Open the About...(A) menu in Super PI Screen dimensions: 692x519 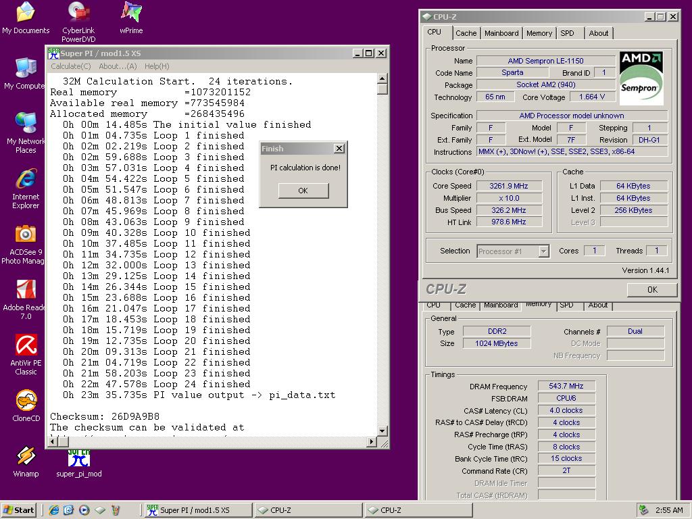coord(118,66)
